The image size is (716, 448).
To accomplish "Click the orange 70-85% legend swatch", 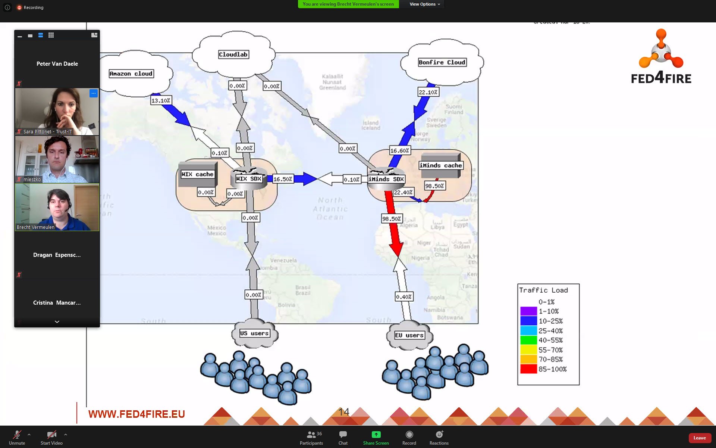I will click(x=528, y=359).
